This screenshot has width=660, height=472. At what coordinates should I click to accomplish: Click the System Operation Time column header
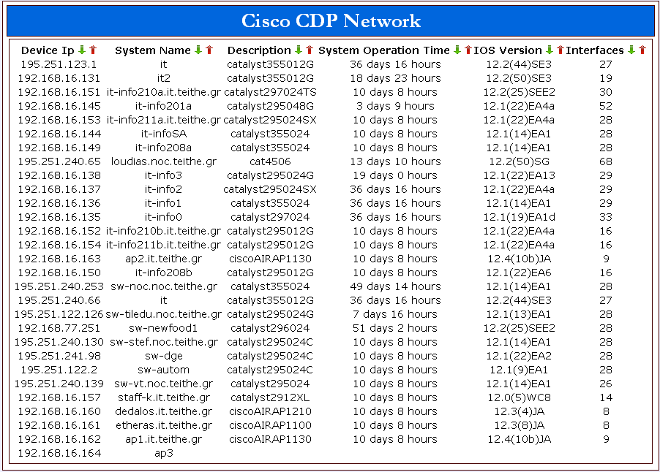384,50
